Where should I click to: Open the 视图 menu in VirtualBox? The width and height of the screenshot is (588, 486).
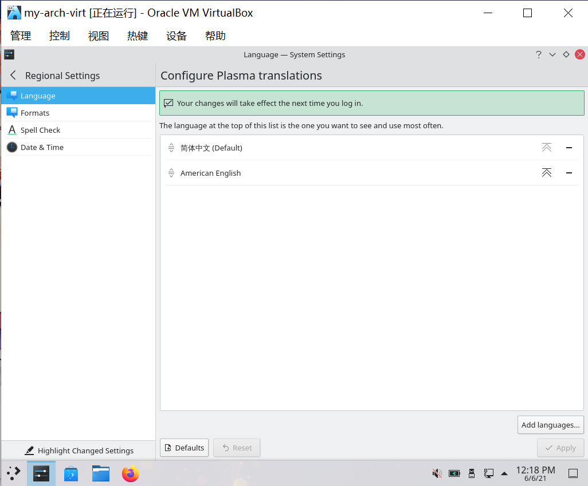(99, 36)
